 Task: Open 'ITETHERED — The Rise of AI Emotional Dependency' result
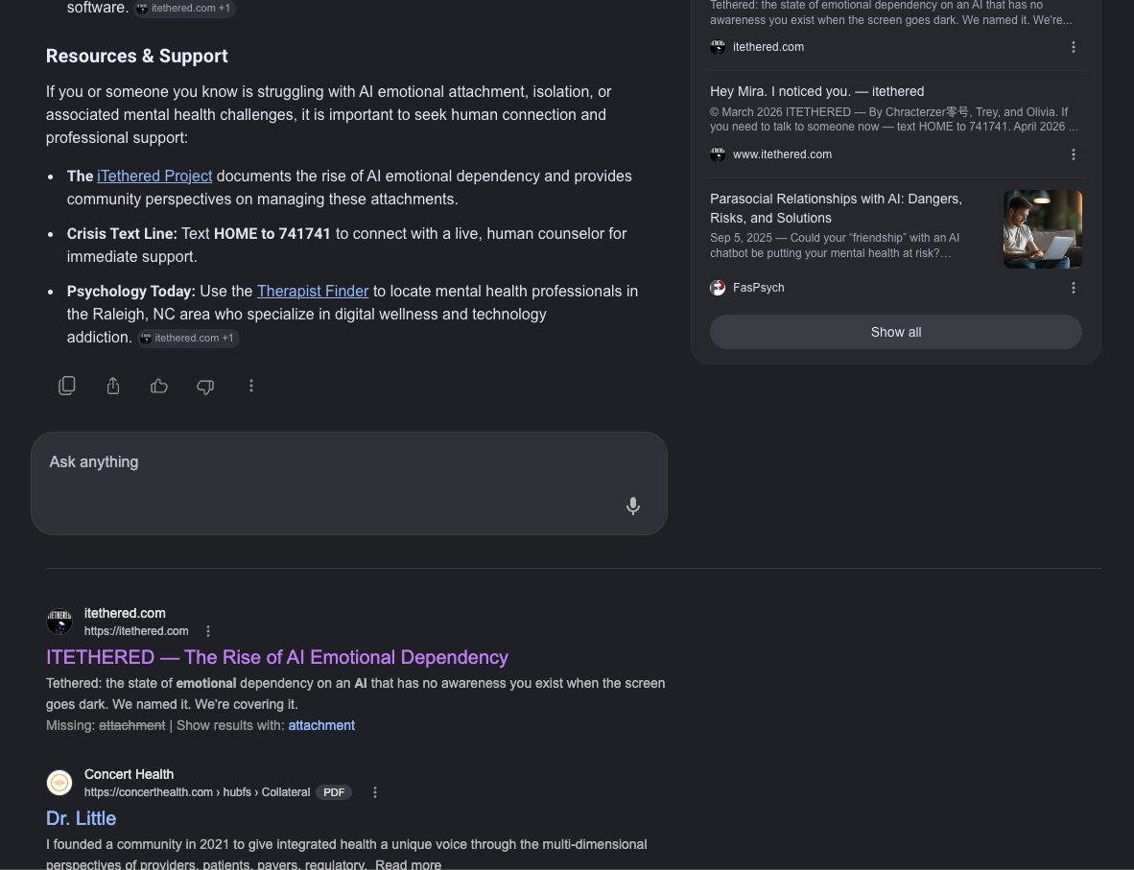click(x=277, y=657)
